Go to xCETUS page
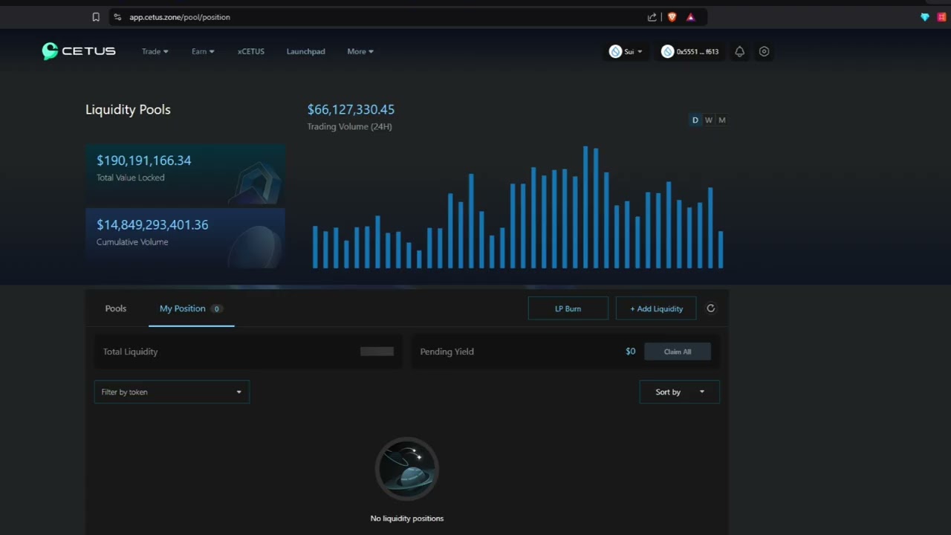 coord(251,51)
